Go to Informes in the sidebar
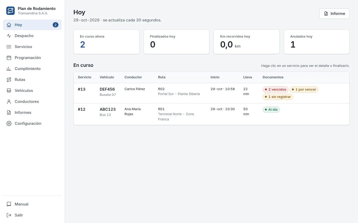Screen dimensions: 358x223 point(32,113)
